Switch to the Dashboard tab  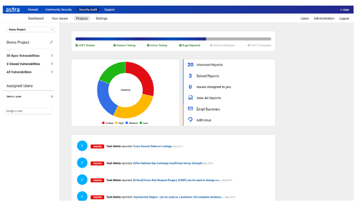[x=36, y=19]
